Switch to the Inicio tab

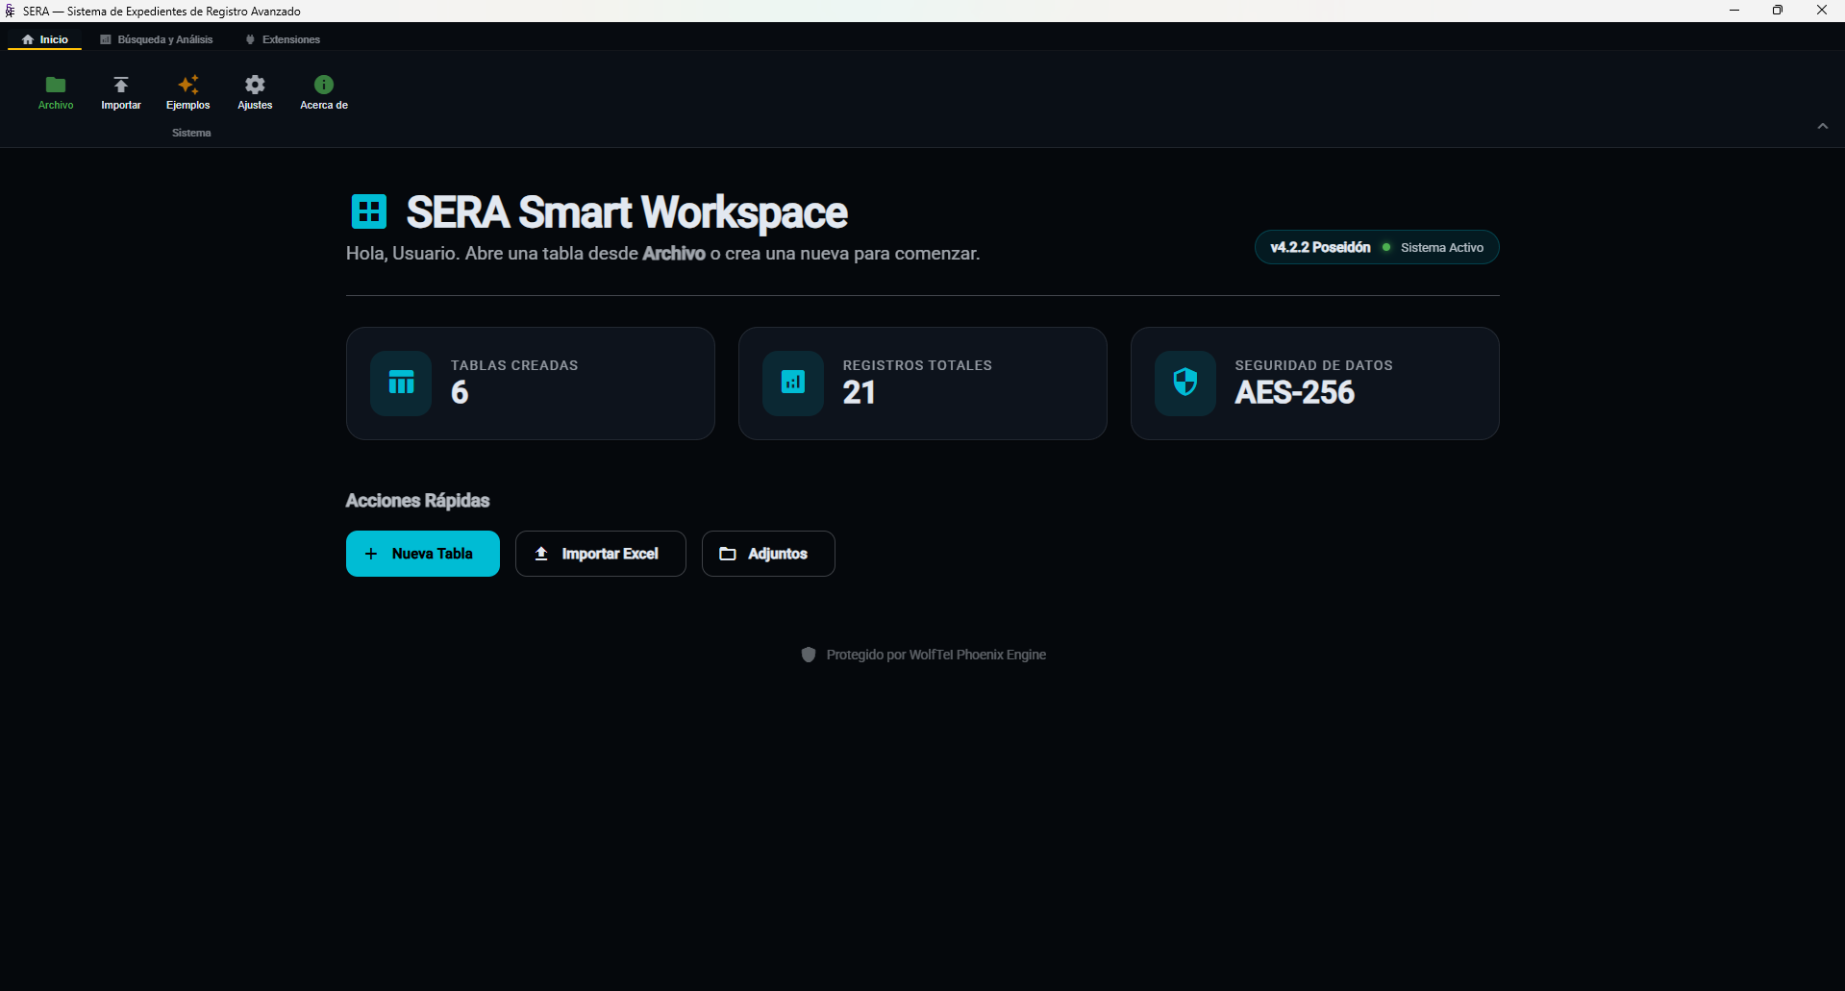coord(45,39)
